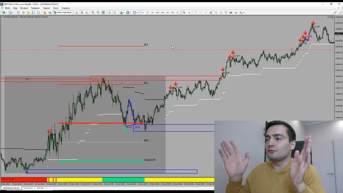The image size is (343, 193).
Task: Open the Окно menu
Action: tap(56, 8)
